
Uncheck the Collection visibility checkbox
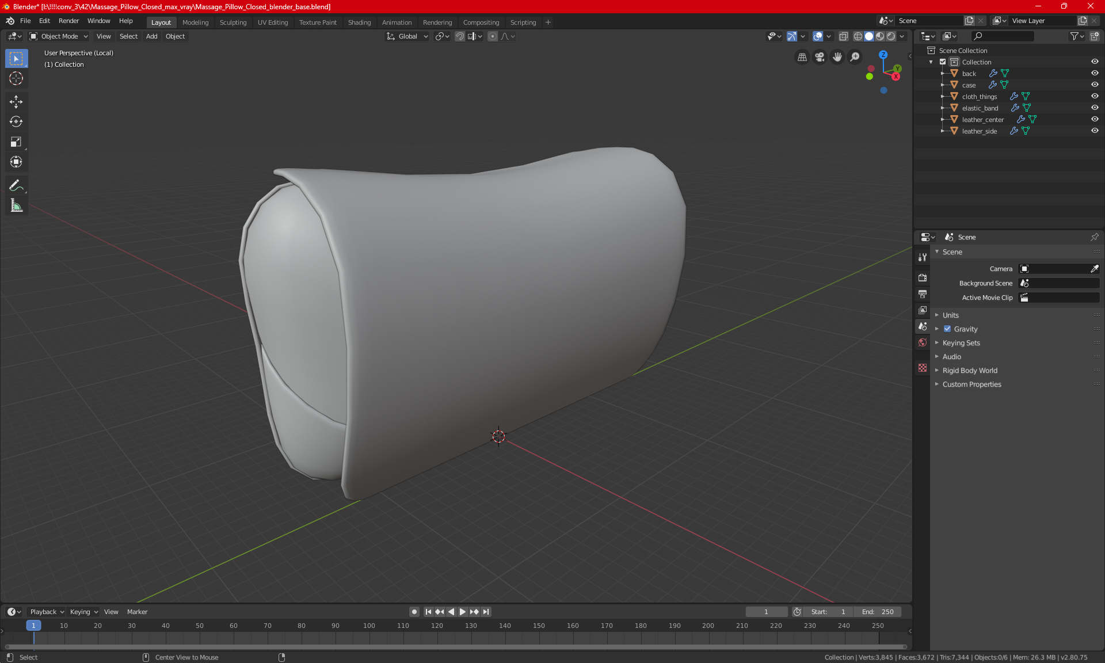[x=943, y=62]
